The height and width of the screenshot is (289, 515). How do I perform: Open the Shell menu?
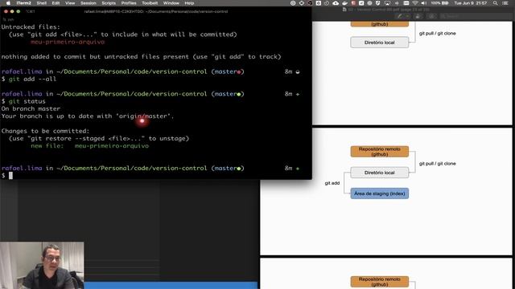pos(41,3)
